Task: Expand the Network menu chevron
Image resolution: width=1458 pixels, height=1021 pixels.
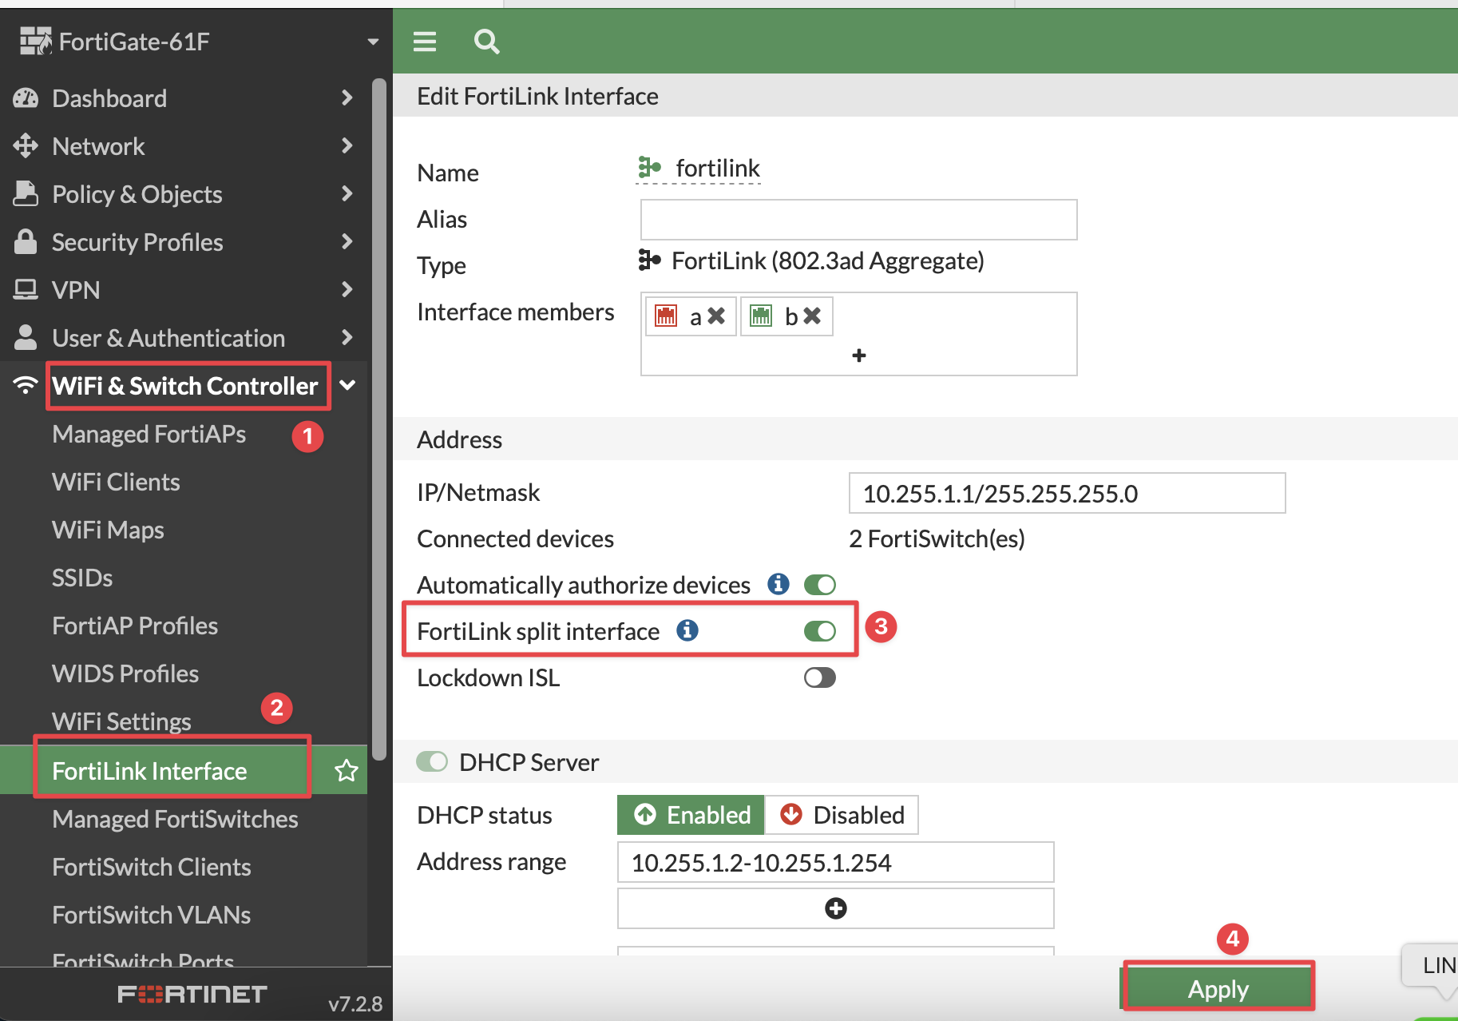Action: click(x=347, y=145)
